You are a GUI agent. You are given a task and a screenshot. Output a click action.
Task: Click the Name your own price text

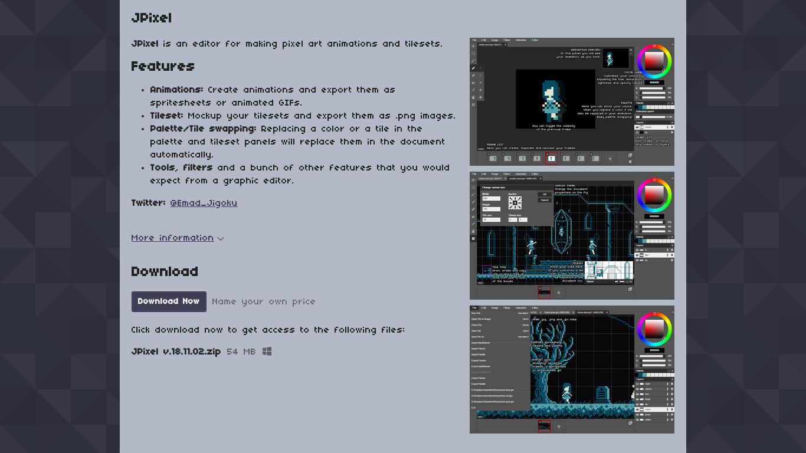[x=264, y=301]
